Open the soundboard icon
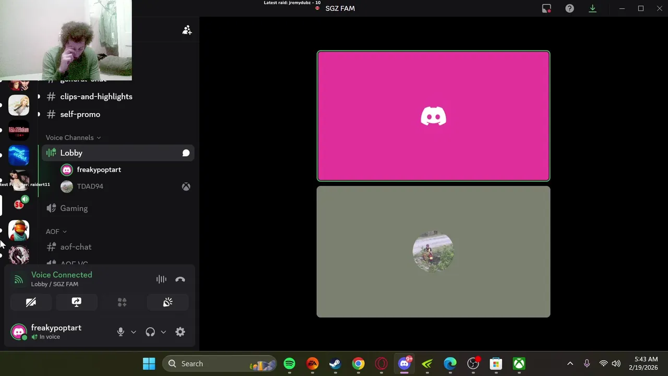Viewport: 668px width, 376px height. (x=168, y=302)
